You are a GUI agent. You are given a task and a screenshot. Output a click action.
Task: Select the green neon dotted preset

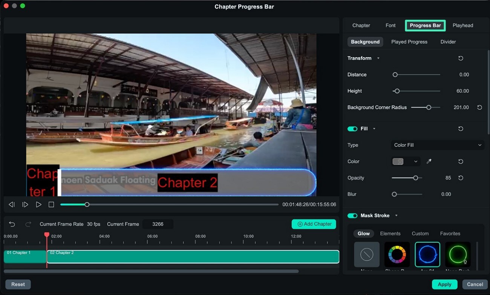pos(458,255)
